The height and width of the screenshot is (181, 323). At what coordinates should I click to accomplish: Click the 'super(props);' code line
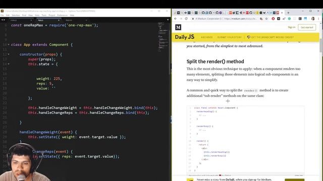coord(42,59)
